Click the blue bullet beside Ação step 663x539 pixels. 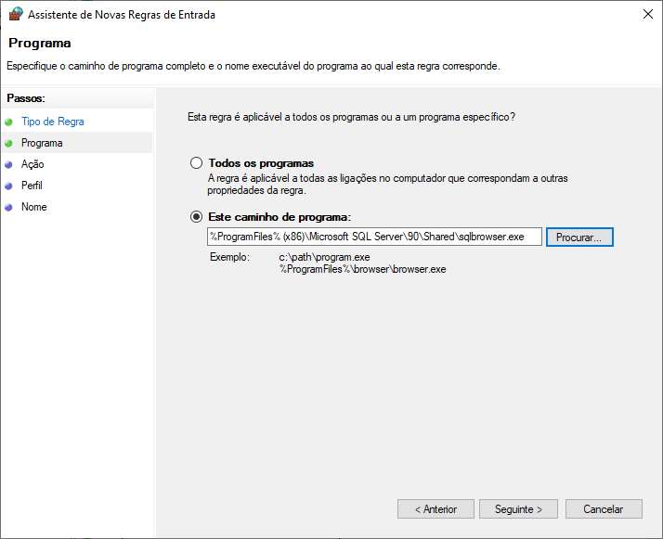(x=9, y=164)
